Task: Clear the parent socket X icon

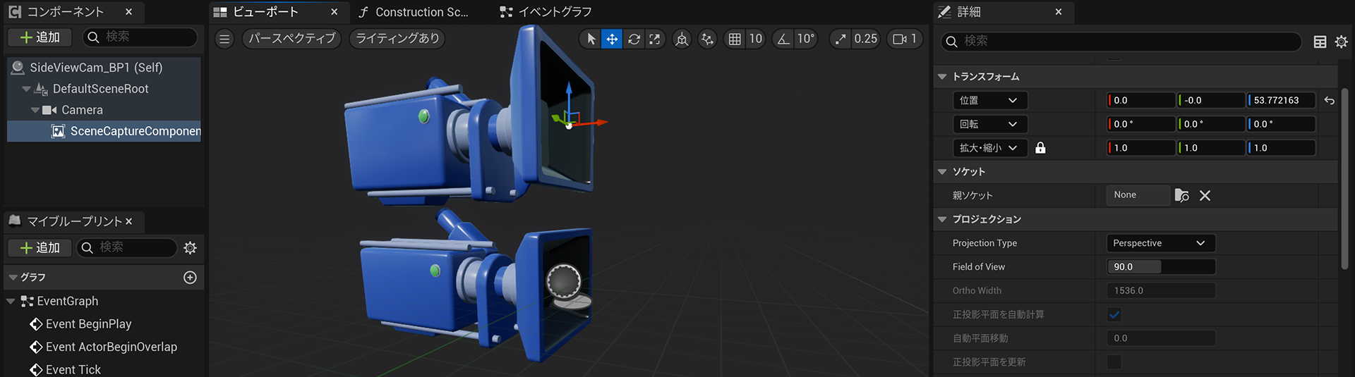Action: (1205, 196)
